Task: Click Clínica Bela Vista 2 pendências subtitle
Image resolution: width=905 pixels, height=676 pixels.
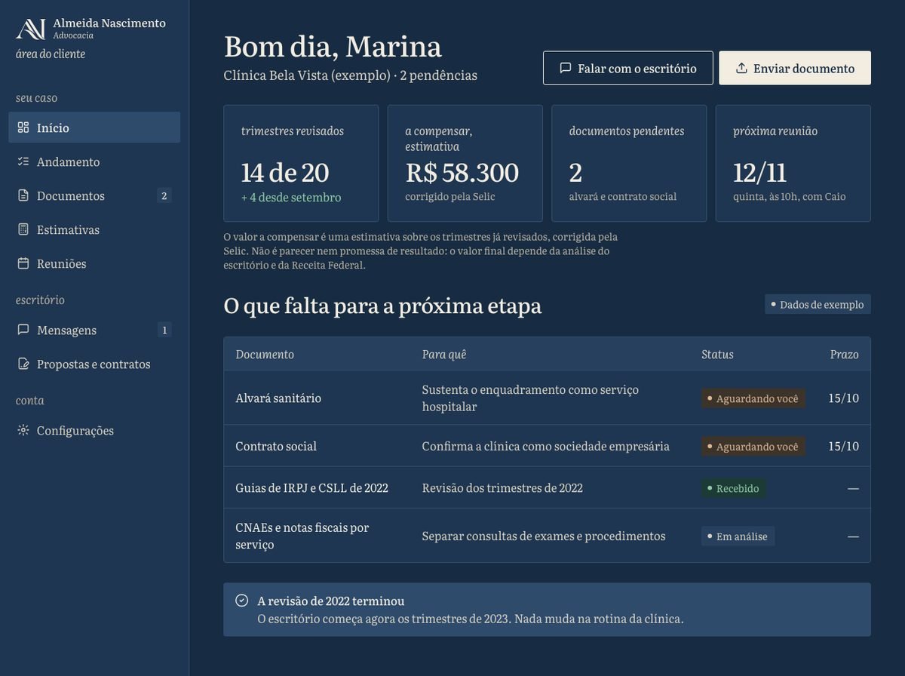Action: click(x=350, y=75)
